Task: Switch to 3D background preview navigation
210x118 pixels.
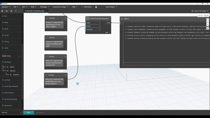Action: tap(200, 16)
